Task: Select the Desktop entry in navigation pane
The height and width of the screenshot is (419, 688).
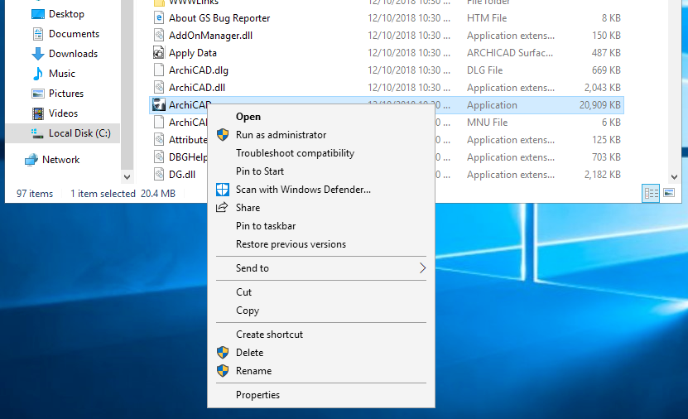Action: (66, 14)
